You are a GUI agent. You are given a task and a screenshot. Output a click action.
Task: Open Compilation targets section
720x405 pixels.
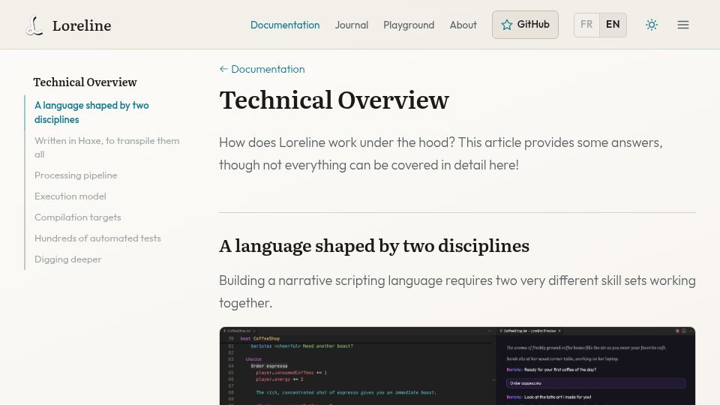[x=77, y=217]
